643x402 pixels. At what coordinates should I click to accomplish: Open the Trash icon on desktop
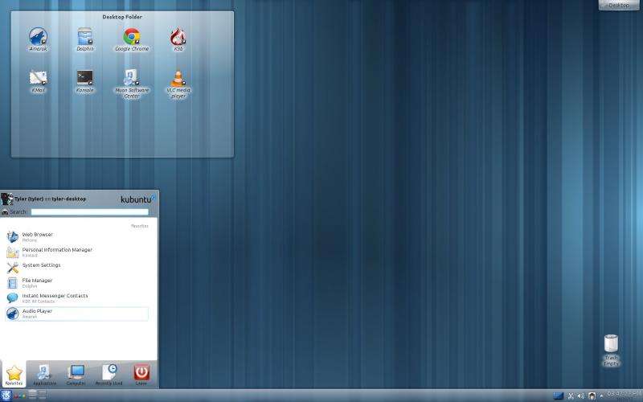click(x=611, y=350)
